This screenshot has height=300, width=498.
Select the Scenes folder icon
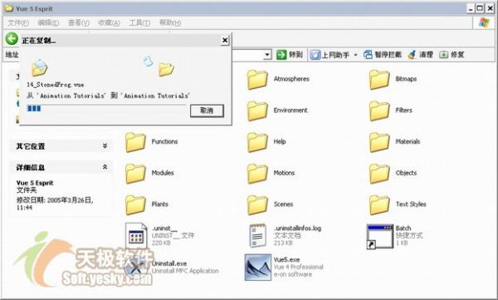point(257,204)
